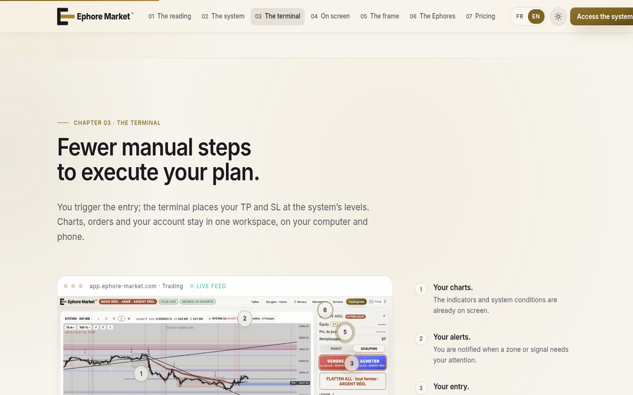Viewport: 633px width, 395px height.
Task: Open 07 Pricing
Action: (x=480, y=16)
